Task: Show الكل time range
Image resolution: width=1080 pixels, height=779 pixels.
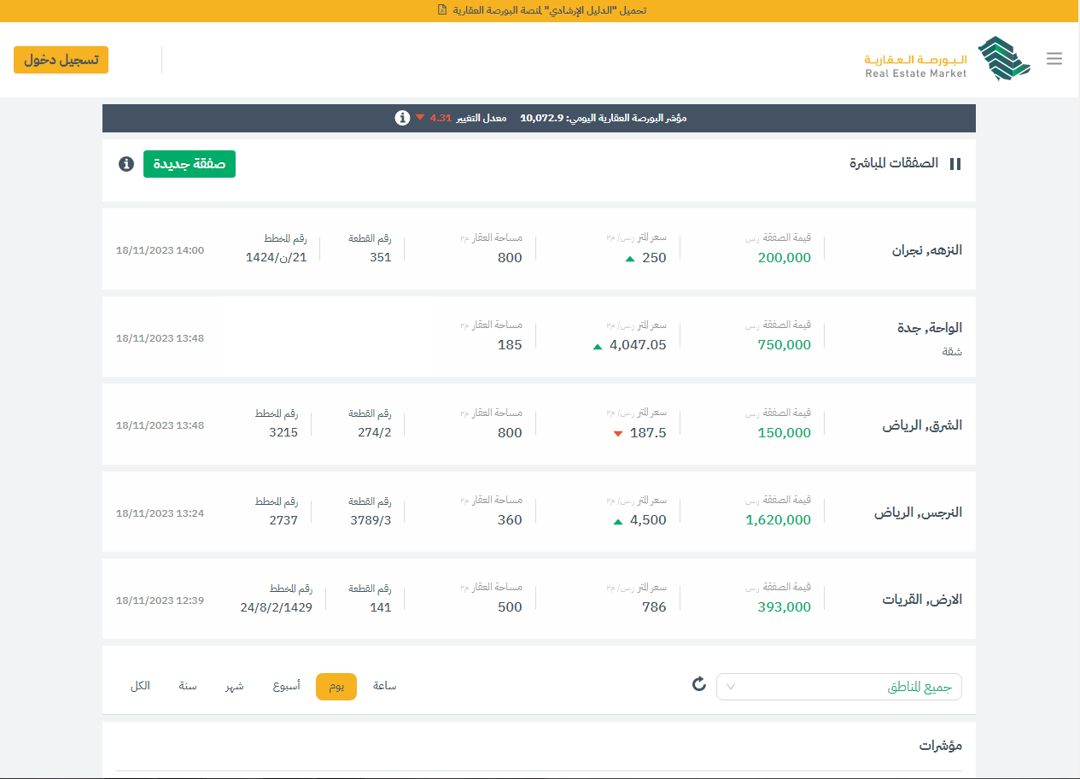Action: pos(140,686)
